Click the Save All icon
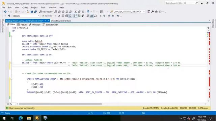Image resolution: width=216 pixels, height=121 pixels. tap(35, 12)
